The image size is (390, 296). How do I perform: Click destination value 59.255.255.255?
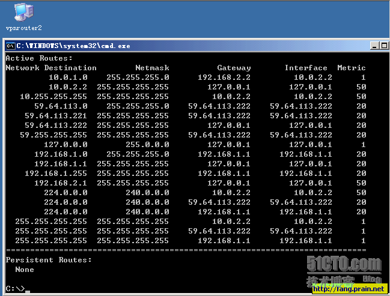point(53,135)
